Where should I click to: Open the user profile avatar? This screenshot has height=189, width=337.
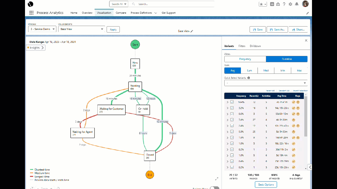pyautogui.click(x=305, y=4)
